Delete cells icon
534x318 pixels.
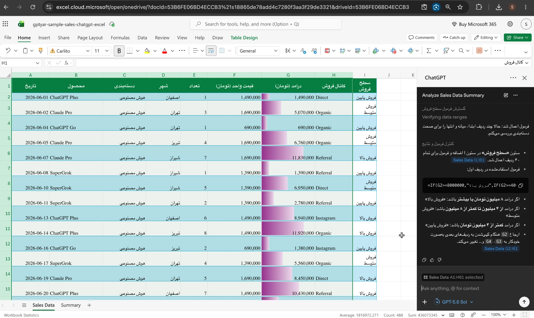pos(393,51)
